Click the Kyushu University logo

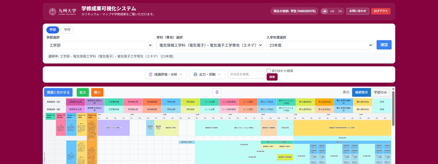[x=62, y=12]
